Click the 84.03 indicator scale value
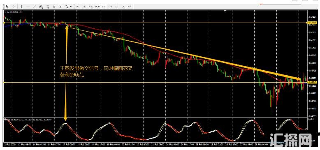Viewport: 320px width, 150px height. 311,119
